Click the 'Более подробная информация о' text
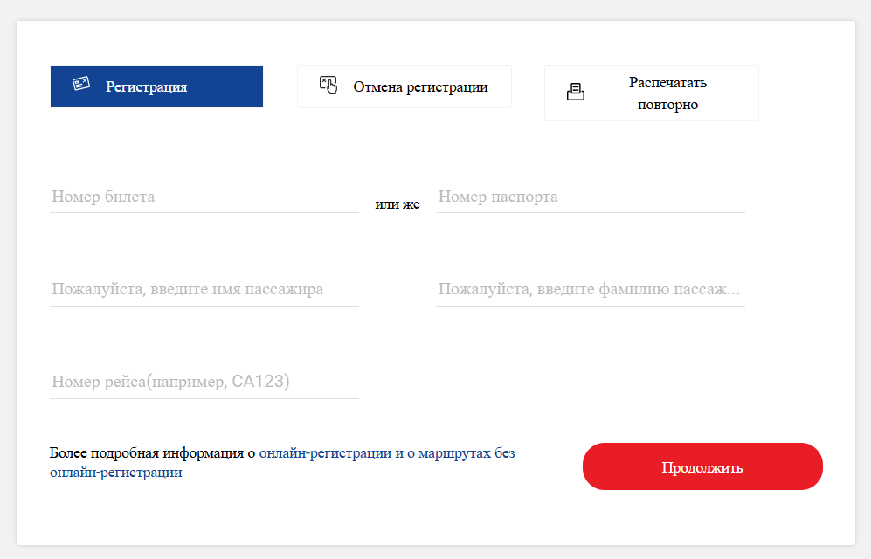Screen dimensions: 871x559 (x=152, y=453)
